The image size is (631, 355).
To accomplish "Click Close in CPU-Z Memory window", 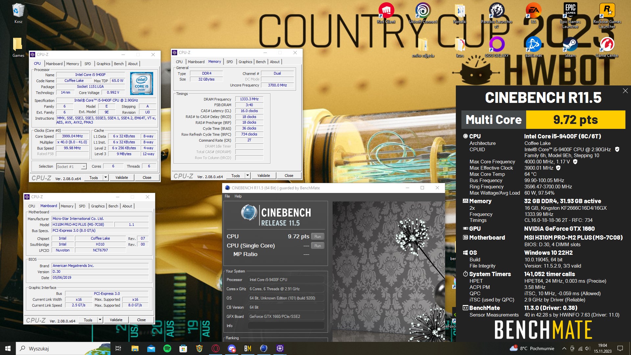I will coord(289,176).
